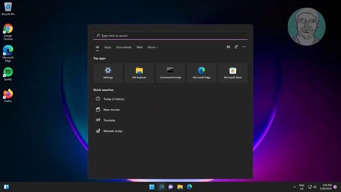Open Command Prompt tile
Screen dimensions: 341x192
click(x=170, y=73)
